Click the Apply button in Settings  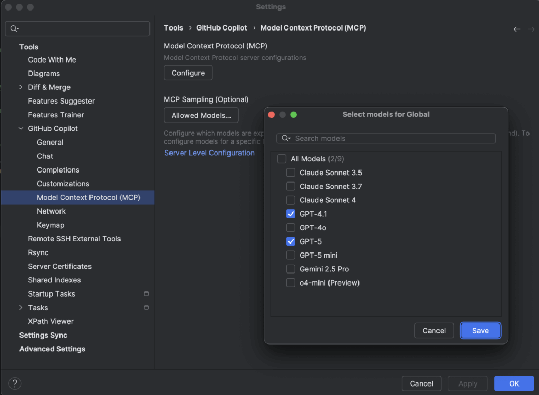point(467,383)
